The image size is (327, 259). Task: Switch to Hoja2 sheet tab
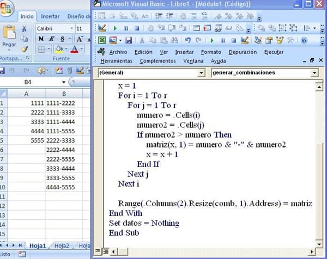click(62, 246)
